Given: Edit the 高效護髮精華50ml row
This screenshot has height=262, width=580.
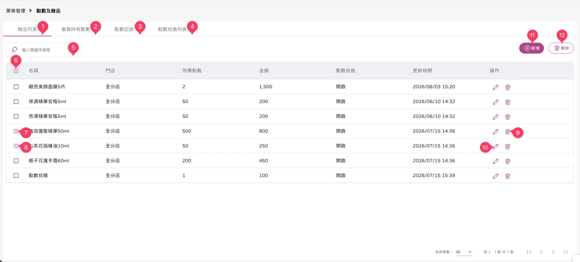Looking at the screenshot, I should point(495,131).
